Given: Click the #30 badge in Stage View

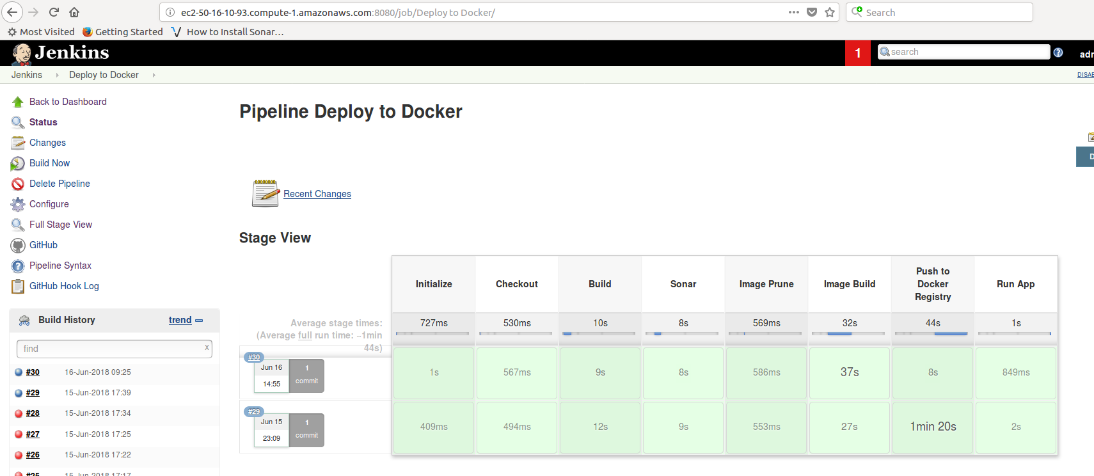Looking at the screenshot, I should click(x=254, y=357).
